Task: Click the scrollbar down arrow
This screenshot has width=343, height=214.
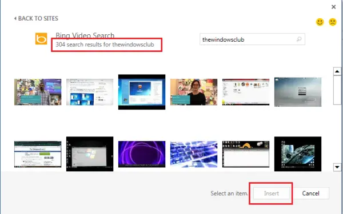Action: tap(337, 167)
